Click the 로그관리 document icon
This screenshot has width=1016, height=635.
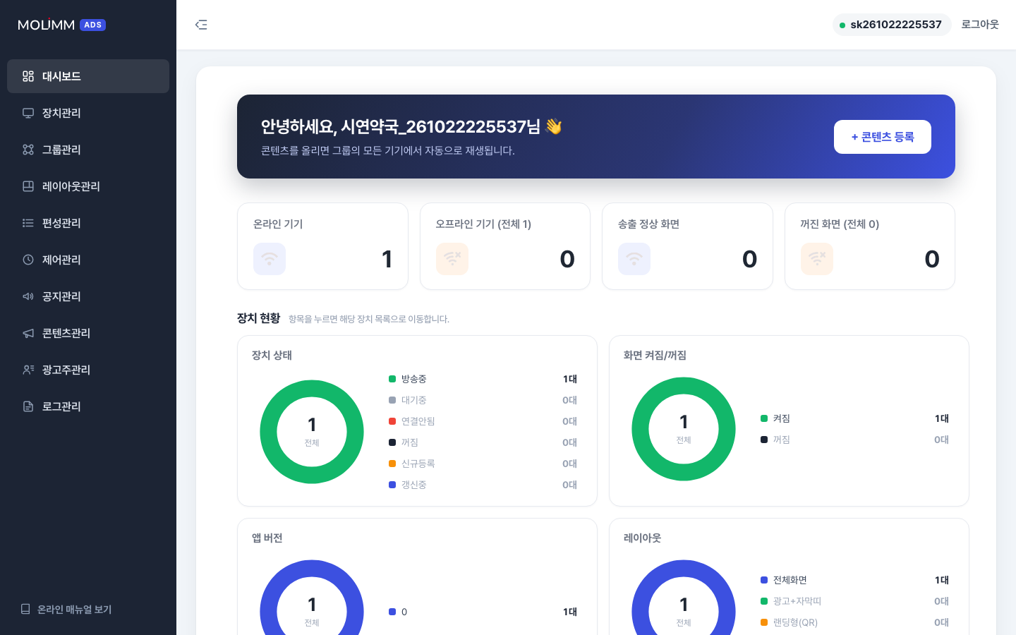coord(28,406)
